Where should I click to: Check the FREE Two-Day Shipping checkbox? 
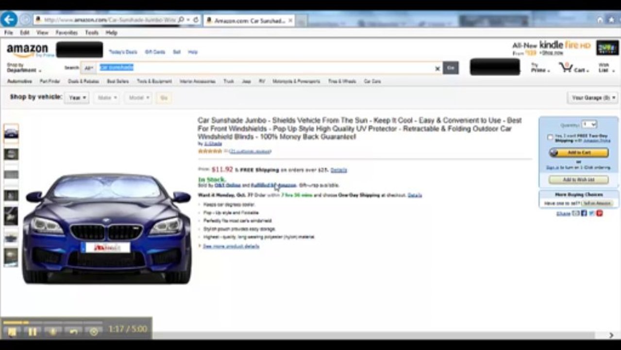coord(550,138)
